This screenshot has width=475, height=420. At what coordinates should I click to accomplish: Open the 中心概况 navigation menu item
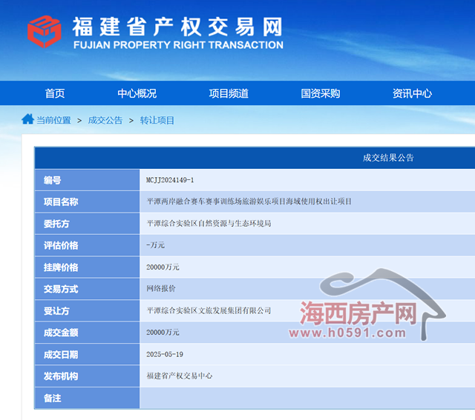[137, 93]
